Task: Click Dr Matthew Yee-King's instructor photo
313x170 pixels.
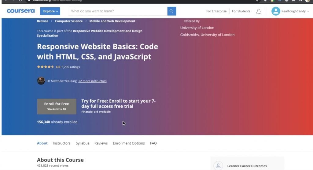Action: click(x=41, y=81)
